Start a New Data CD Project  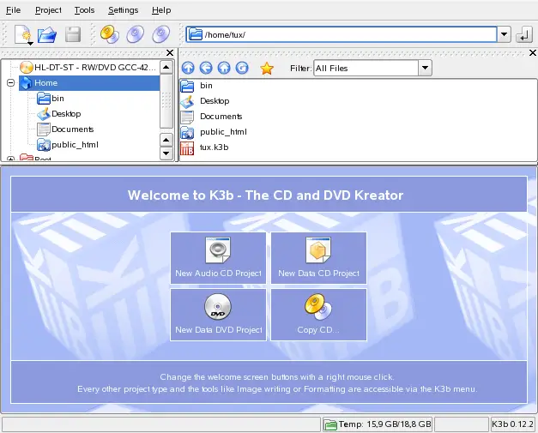[318, 257]
